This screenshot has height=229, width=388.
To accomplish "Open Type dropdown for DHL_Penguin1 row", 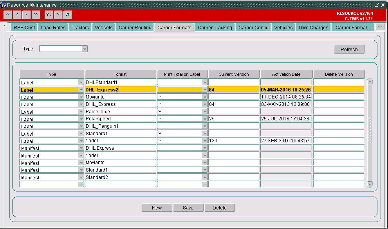I will pyautogui.click(x=81, y=126).
